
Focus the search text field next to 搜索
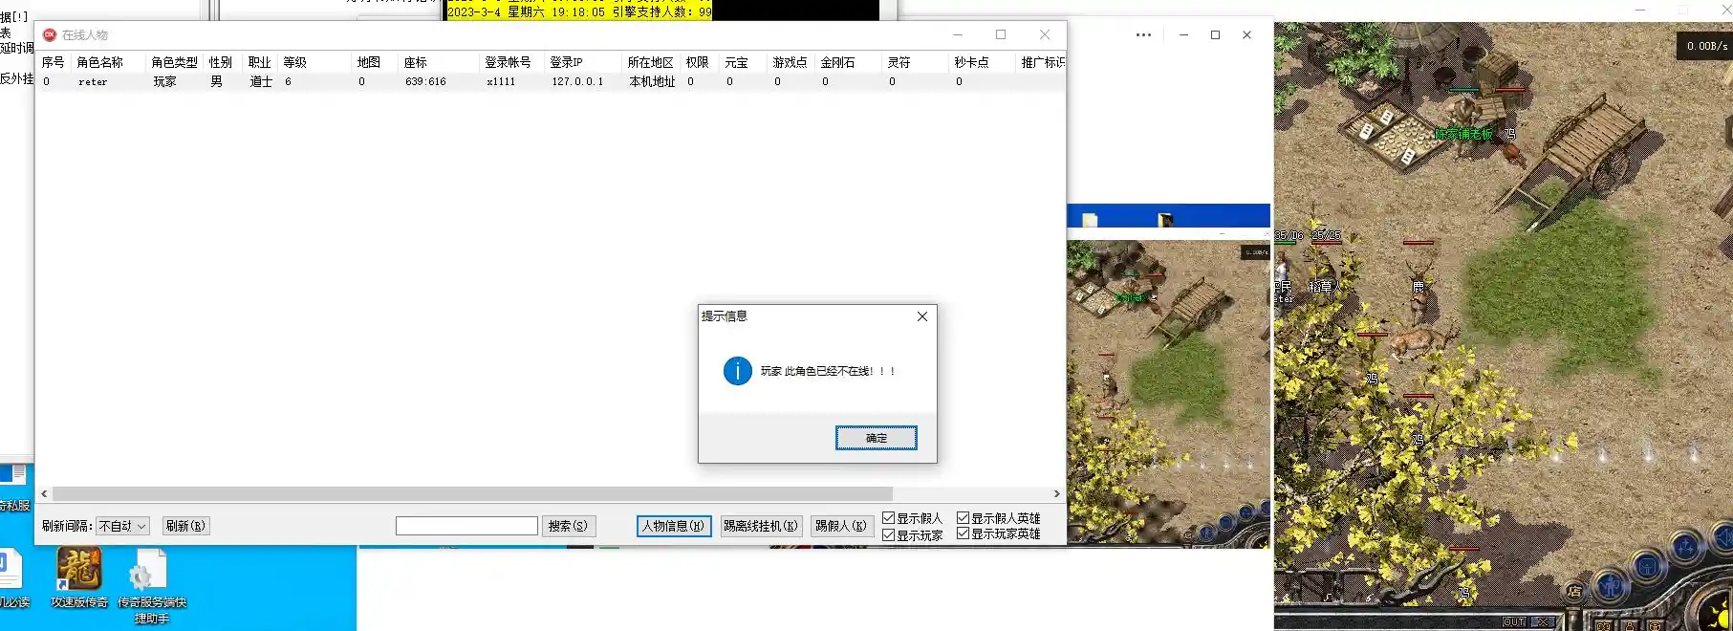pyautogui.click(x=466, y=526)
